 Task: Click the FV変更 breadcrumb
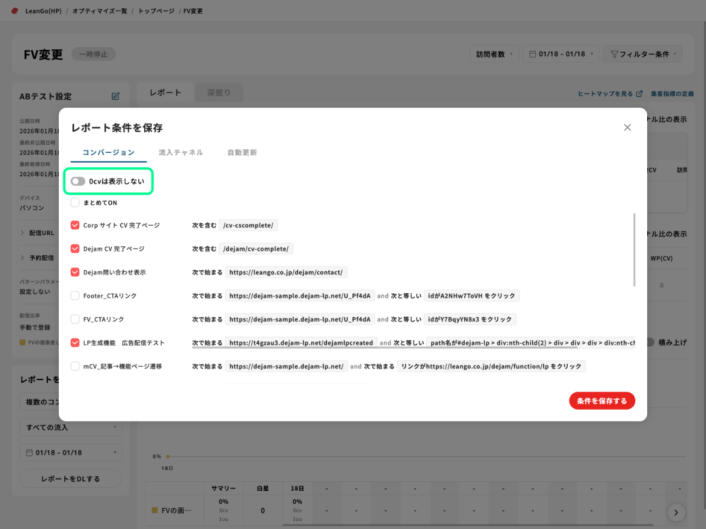193,11
